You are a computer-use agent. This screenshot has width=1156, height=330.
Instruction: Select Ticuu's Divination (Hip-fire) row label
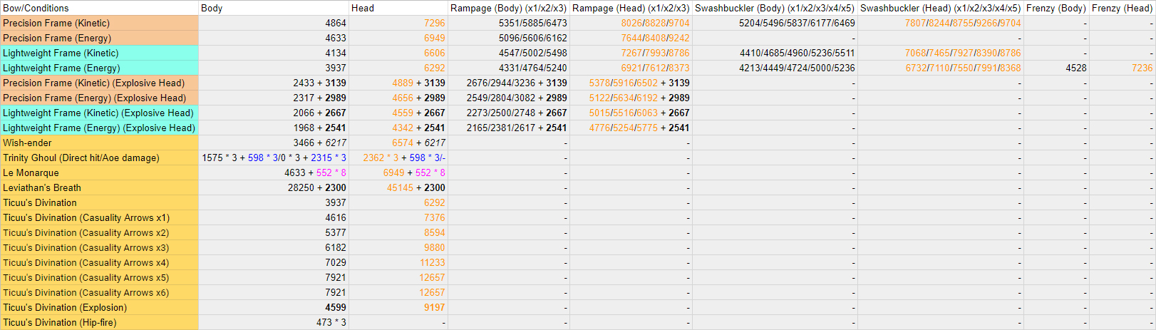99,322
